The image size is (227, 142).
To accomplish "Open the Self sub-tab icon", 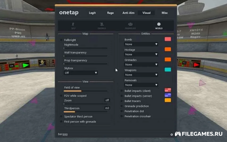I will click(x=73, y=25).
